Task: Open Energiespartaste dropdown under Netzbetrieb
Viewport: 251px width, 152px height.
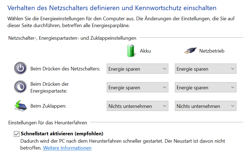Action: coord(206,87)
